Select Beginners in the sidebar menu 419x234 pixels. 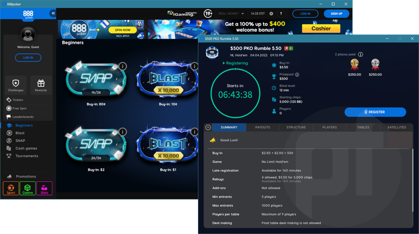(x=24, y=125)
